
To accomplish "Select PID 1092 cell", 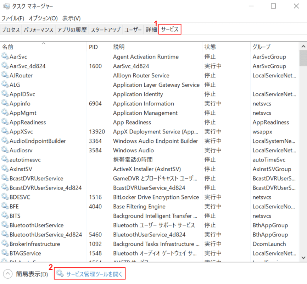I will pyautogui.click(x=95, y=244).
